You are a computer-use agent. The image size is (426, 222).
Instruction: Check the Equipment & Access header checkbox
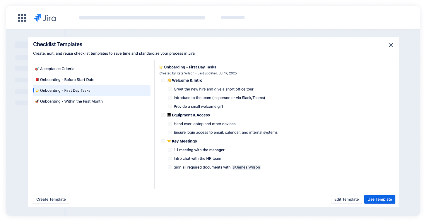[x=163, y=115]
